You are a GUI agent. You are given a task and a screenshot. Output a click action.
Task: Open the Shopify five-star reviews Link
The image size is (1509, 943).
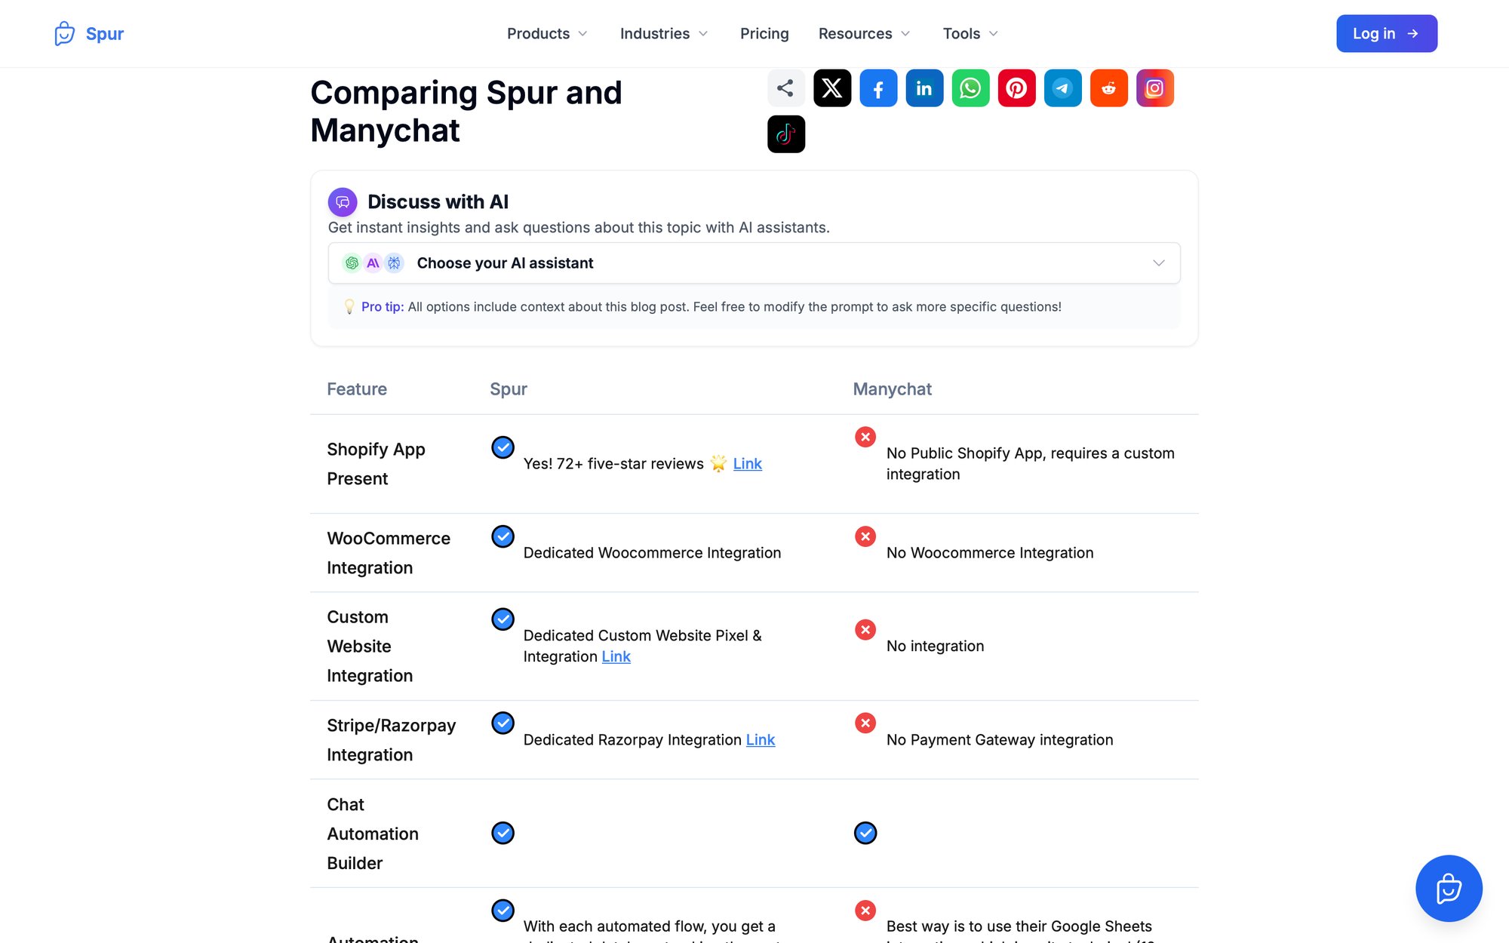748,463
